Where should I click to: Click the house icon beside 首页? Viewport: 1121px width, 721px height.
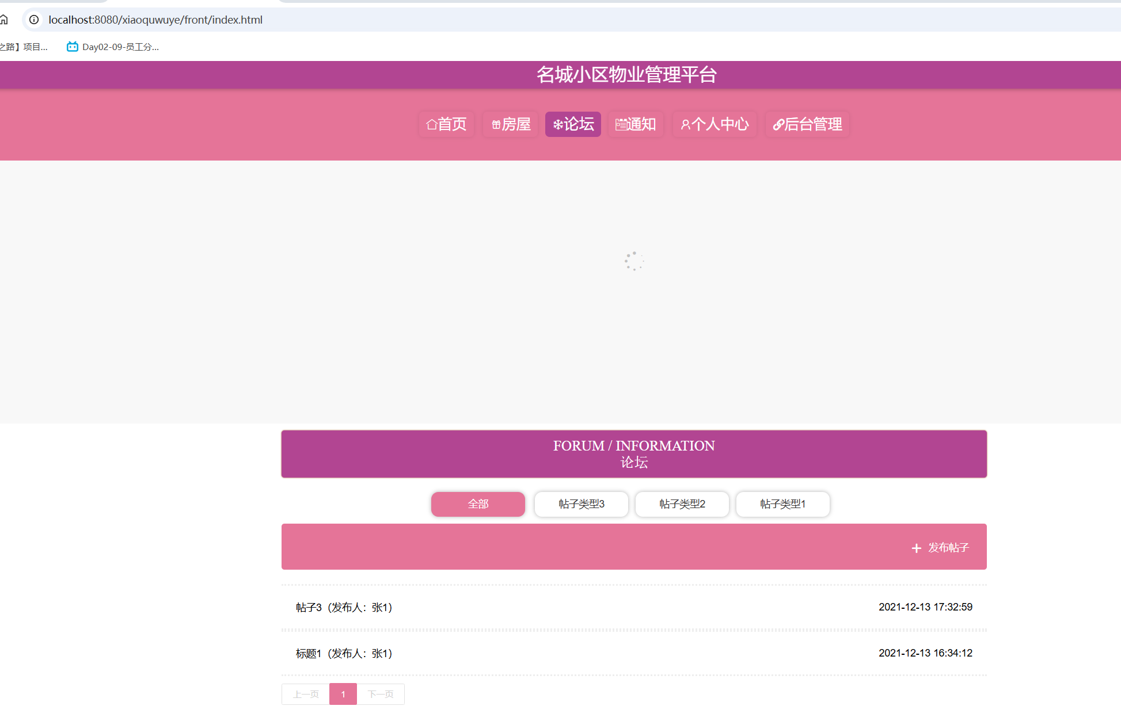(x=431, y=124)
